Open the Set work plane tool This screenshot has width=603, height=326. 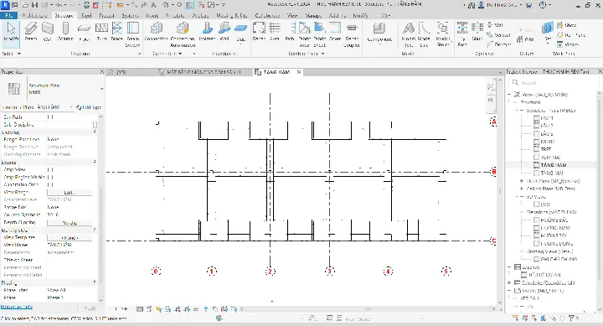coord(548,32)
